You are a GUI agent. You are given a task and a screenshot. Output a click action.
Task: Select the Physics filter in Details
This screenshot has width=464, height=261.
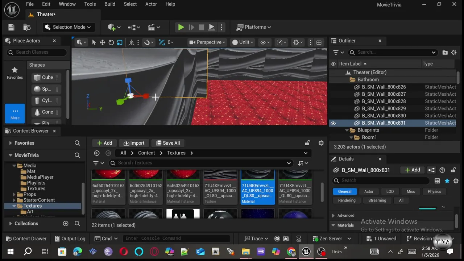[434, 191]
